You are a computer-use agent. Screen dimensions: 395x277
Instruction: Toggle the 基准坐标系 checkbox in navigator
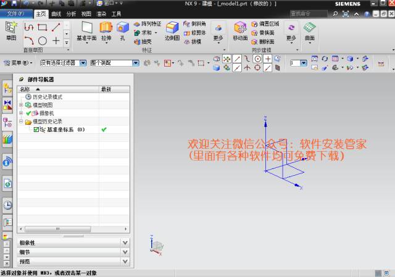click(36, 130)
